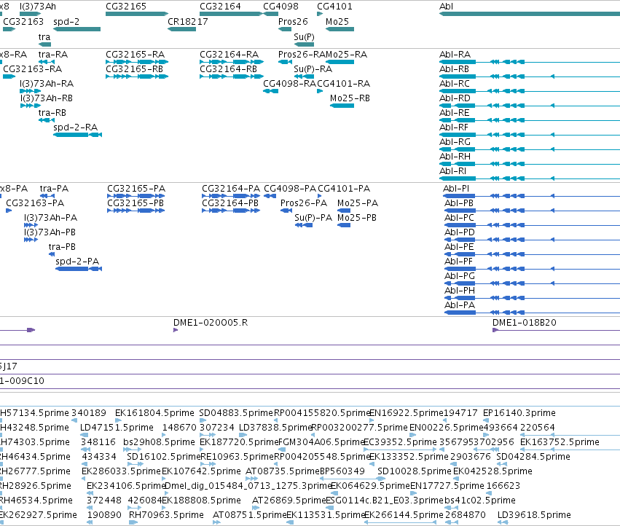Select the CG4101 gene label
The width and height of the screenshot is (620, 526).
click(x=334, y=7)
